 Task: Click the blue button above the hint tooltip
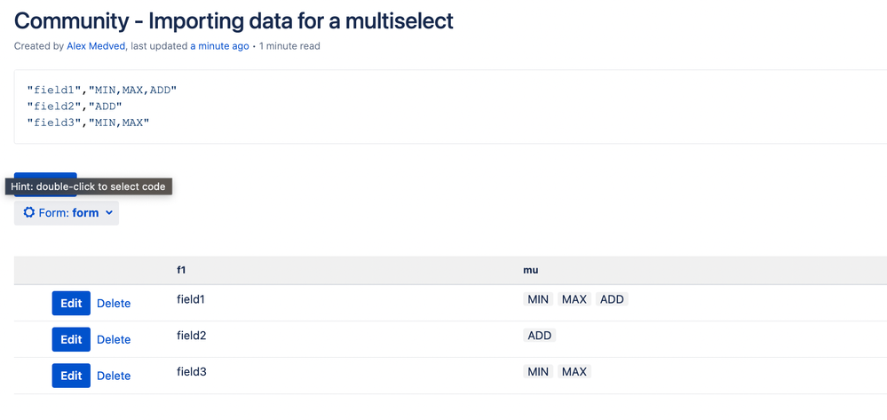(45, 176)
